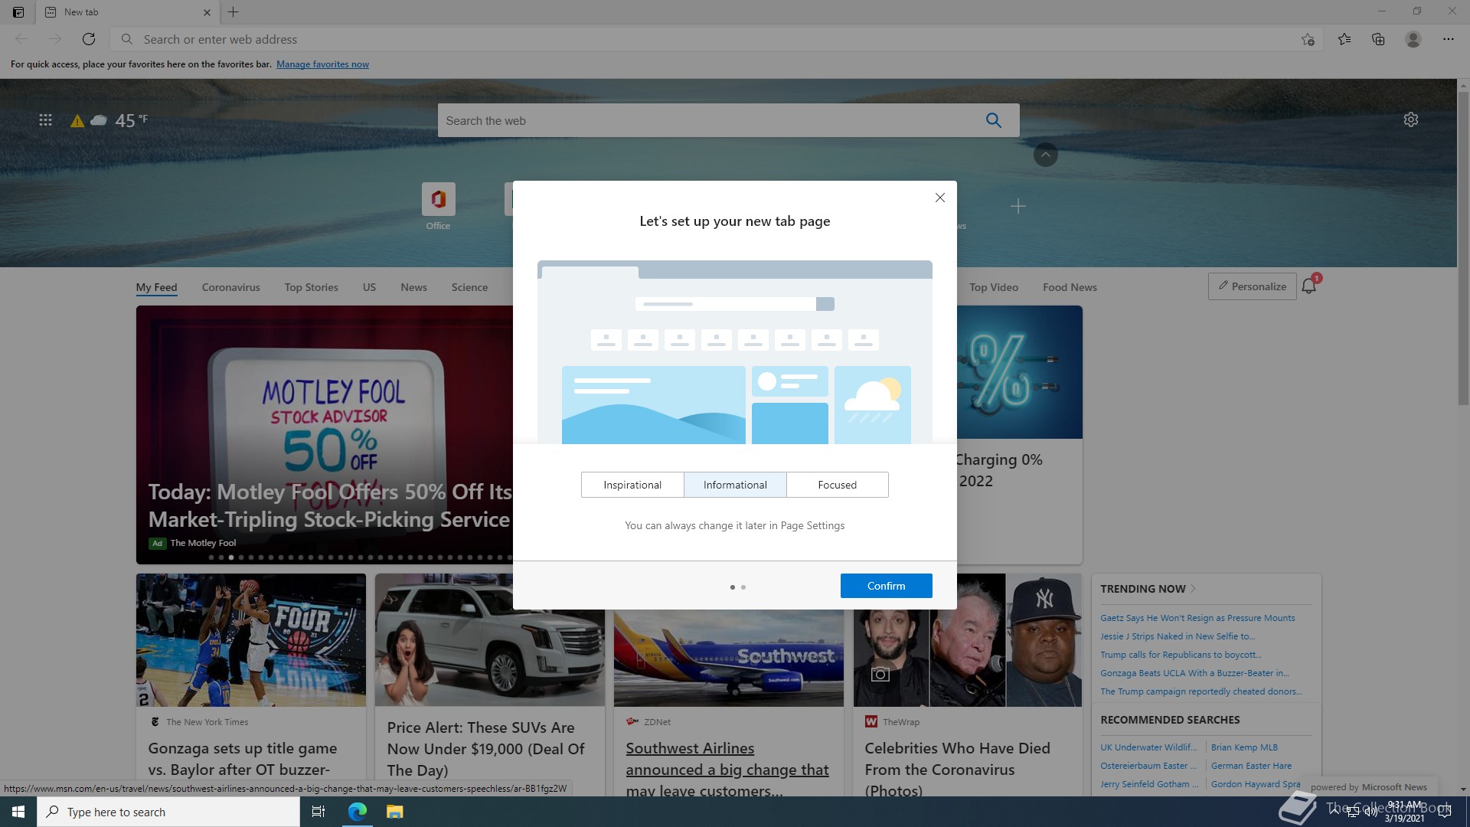Open Ostereierbaum Easter recommended search
This screenshot has height=827, width=1470.
(x=1148, y=766)
